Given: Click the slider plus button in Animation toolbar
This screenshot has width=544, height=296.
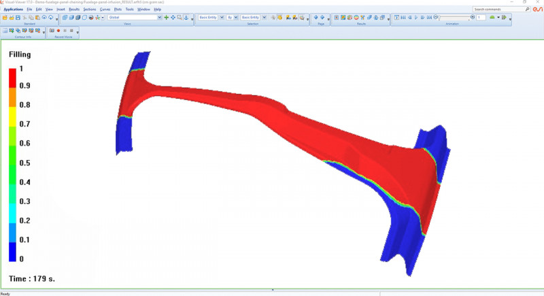Looking at the screenshot, I should tap(473, 16).
